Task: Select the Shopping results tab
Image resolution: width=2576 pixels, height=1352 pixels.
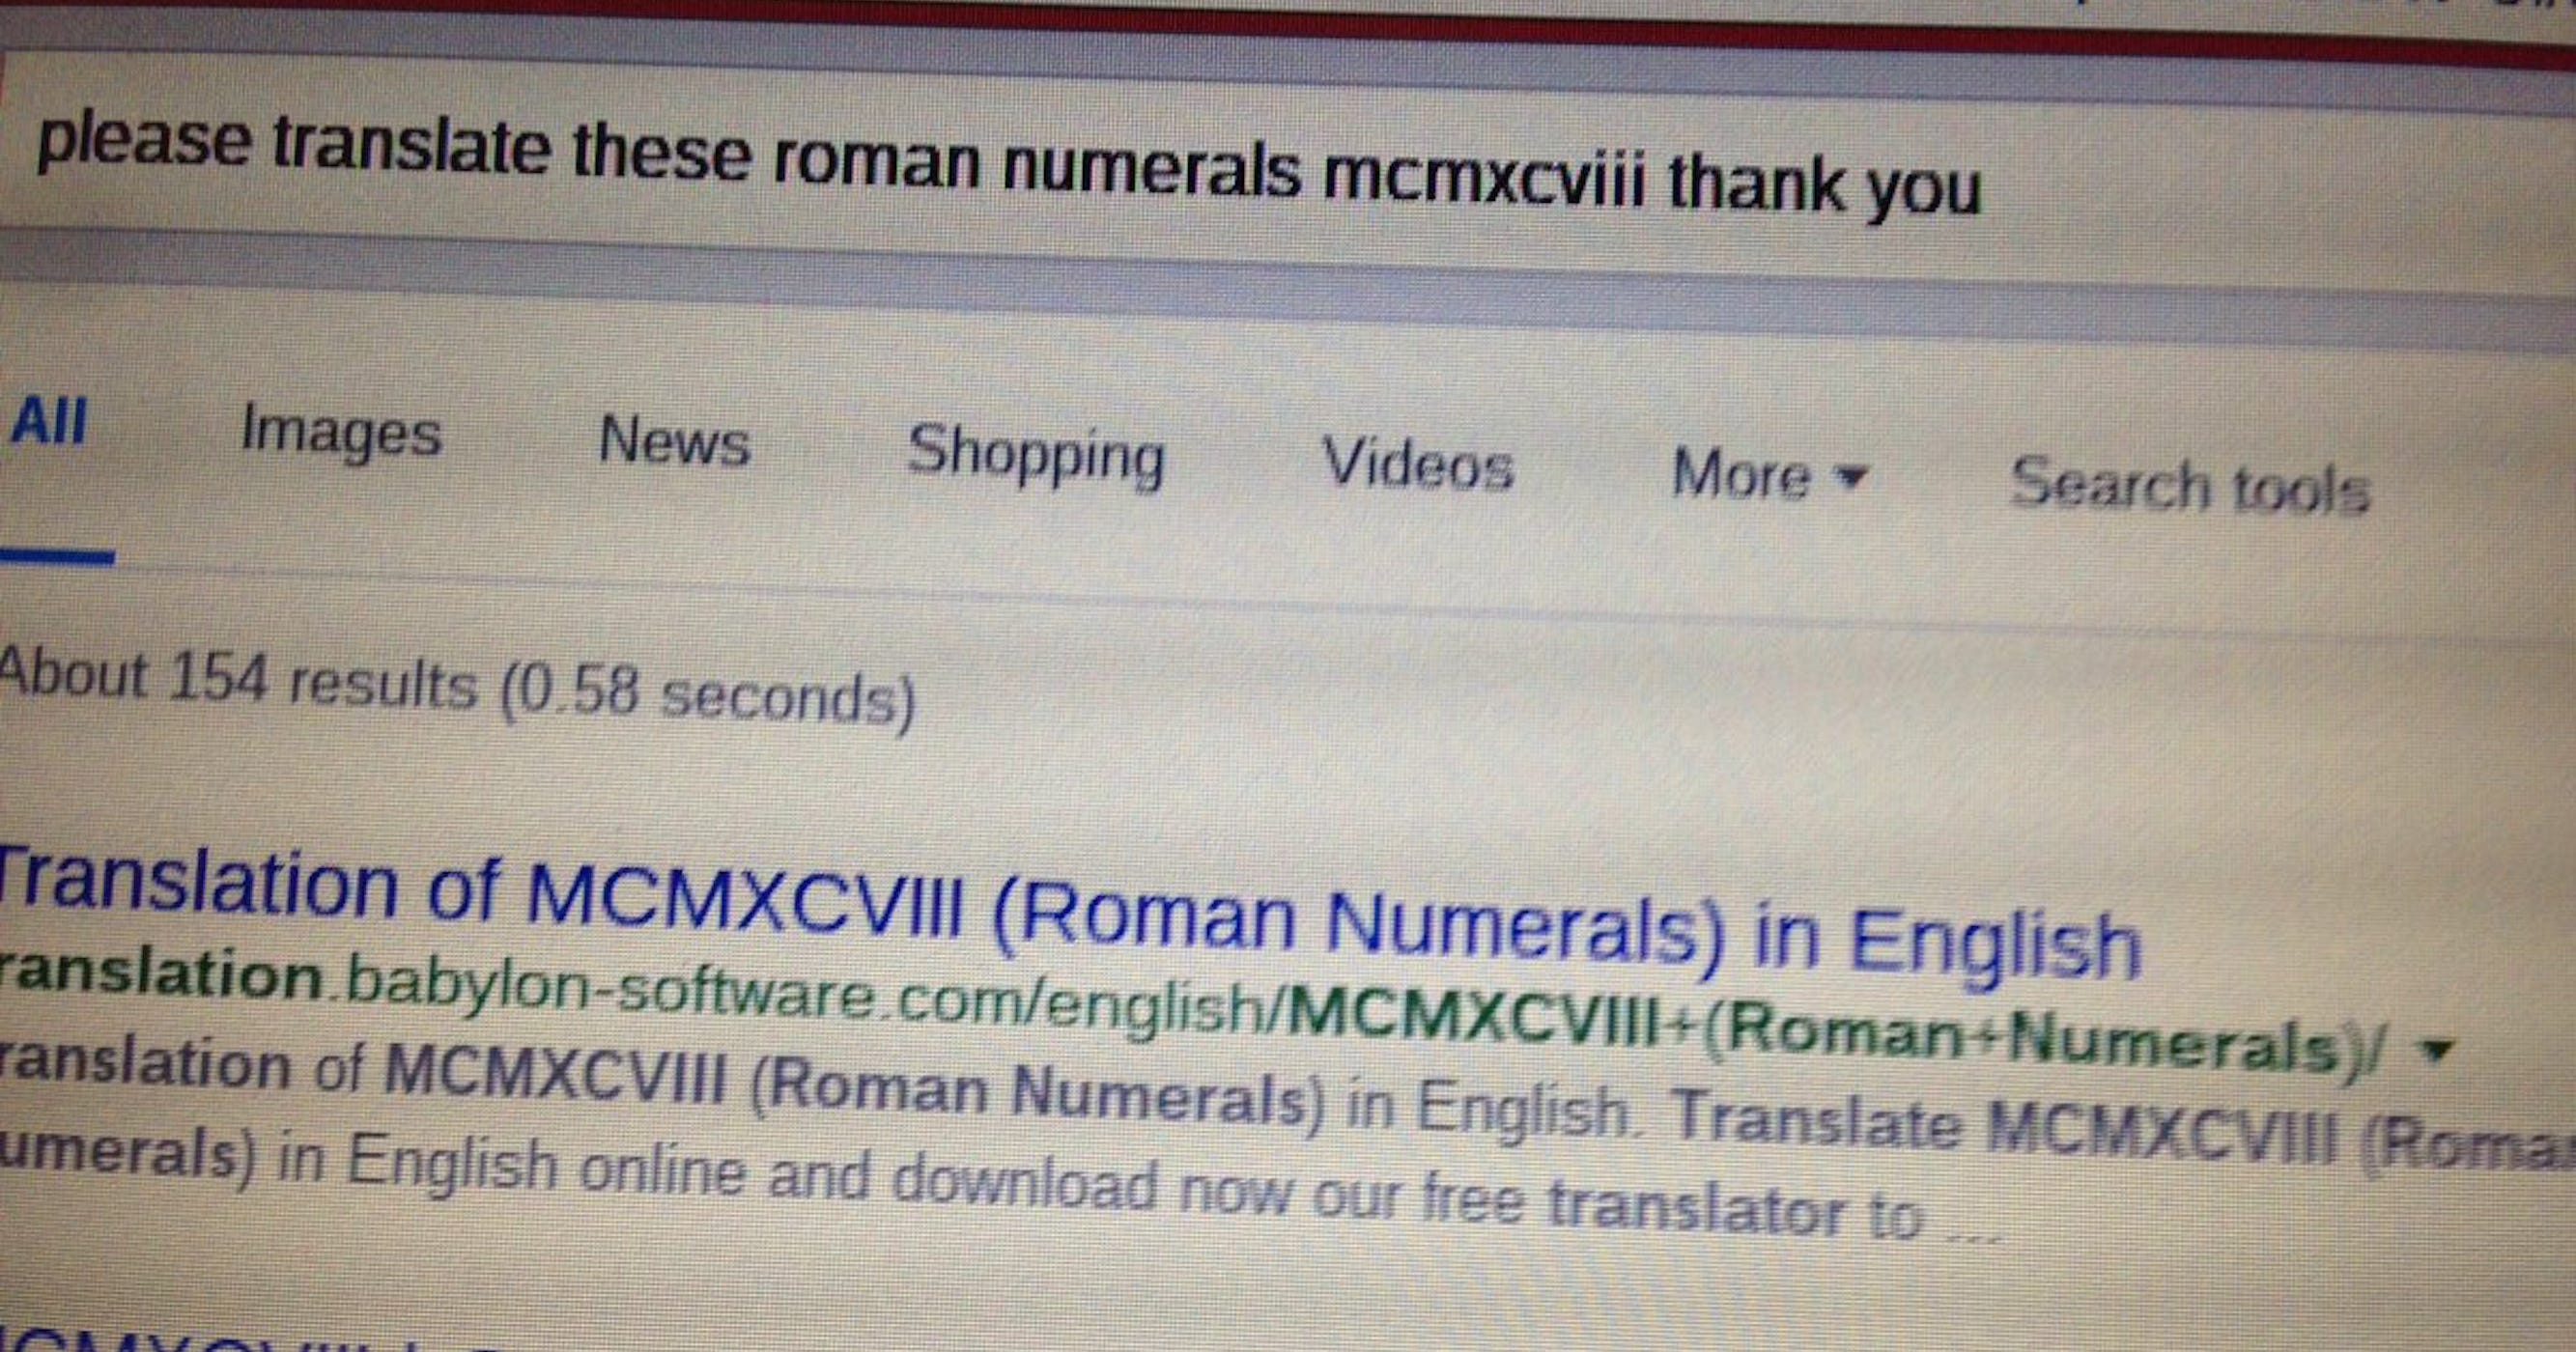Action: click(1035, 455)
